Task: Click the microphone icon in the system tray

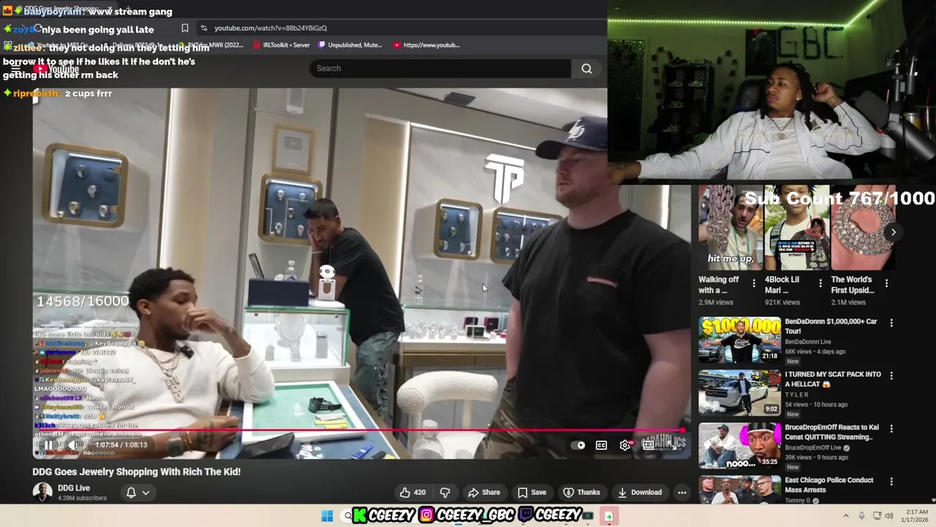Action: click(x=861, y=516)
